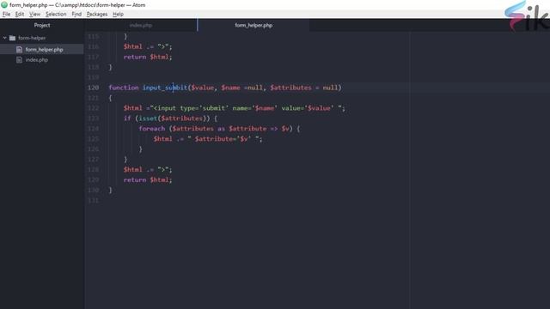This screenshot has width=550, height=309.
Task: Click 'return $html;' on line 129
Action: 148,179
